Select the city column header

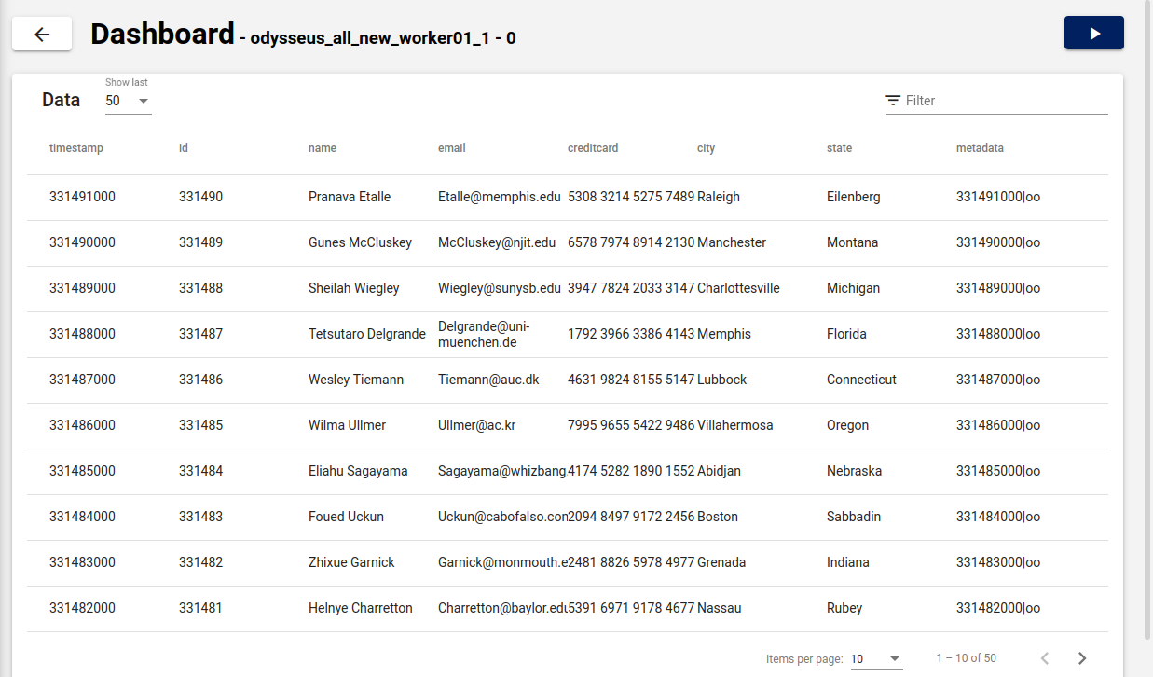coord(707,148)
